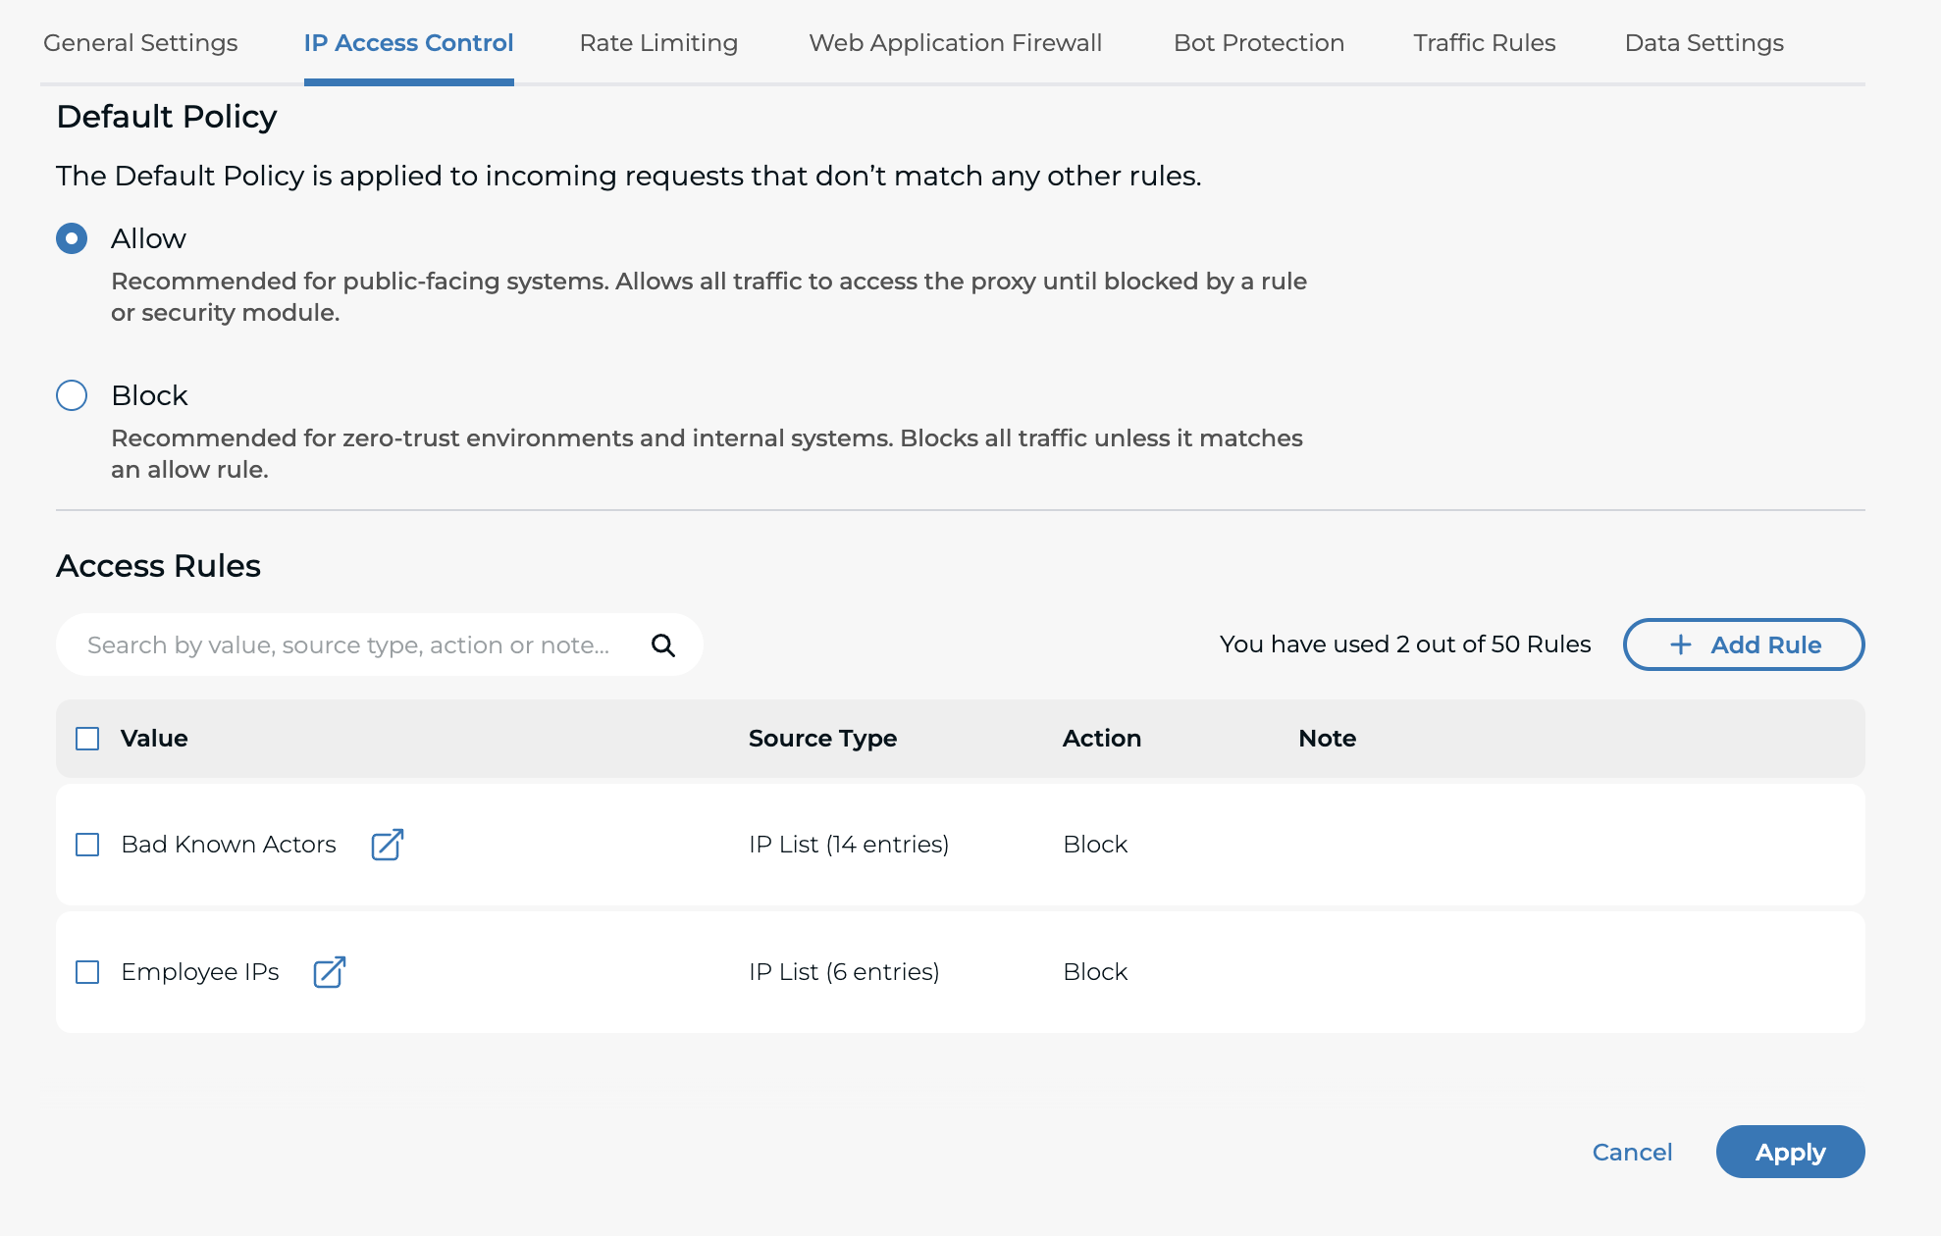
Task: Go to the Rate Limiting tab
Action: 658,43
